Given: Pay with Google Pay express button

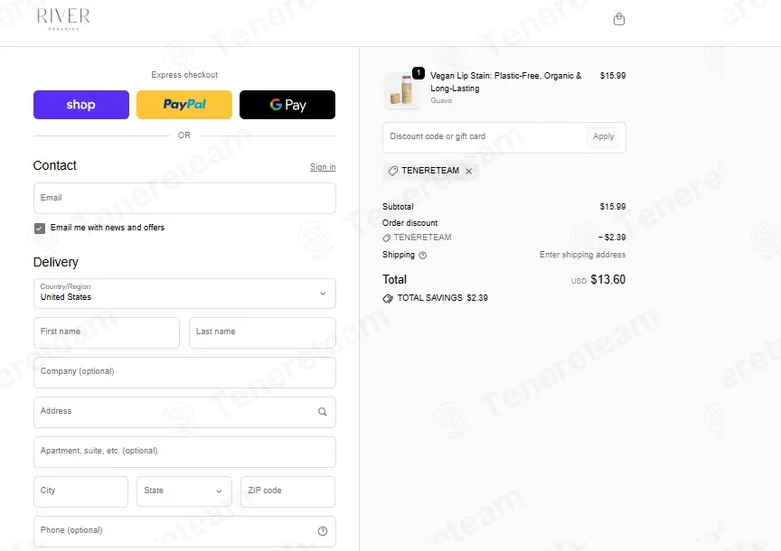Looking at the screenshot, I should 287,105.
